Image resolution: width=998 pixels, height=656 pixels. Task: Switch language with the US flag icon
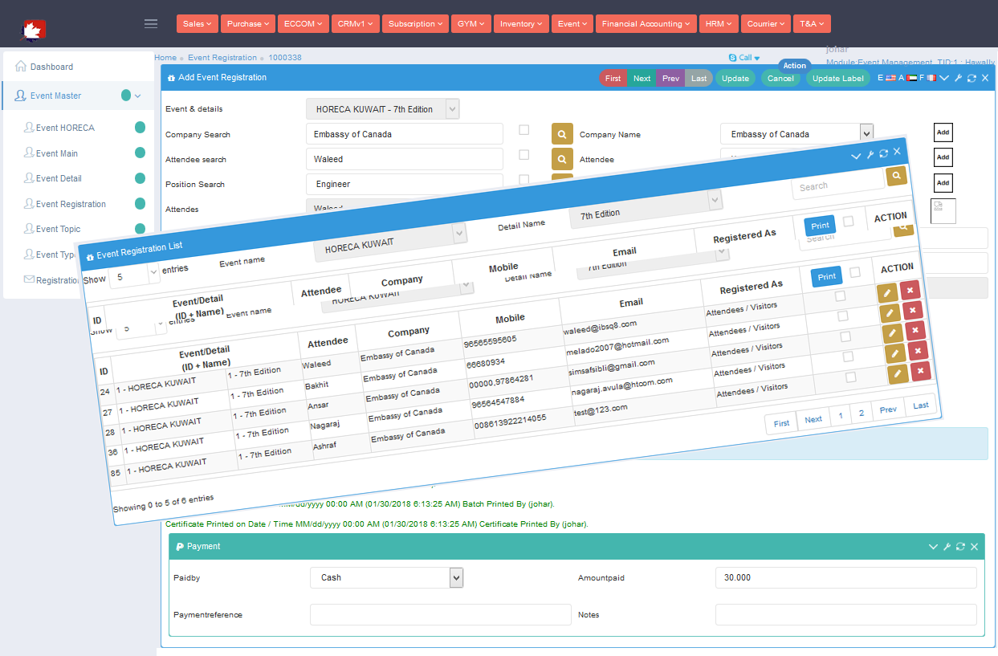[x=890, y=78]
